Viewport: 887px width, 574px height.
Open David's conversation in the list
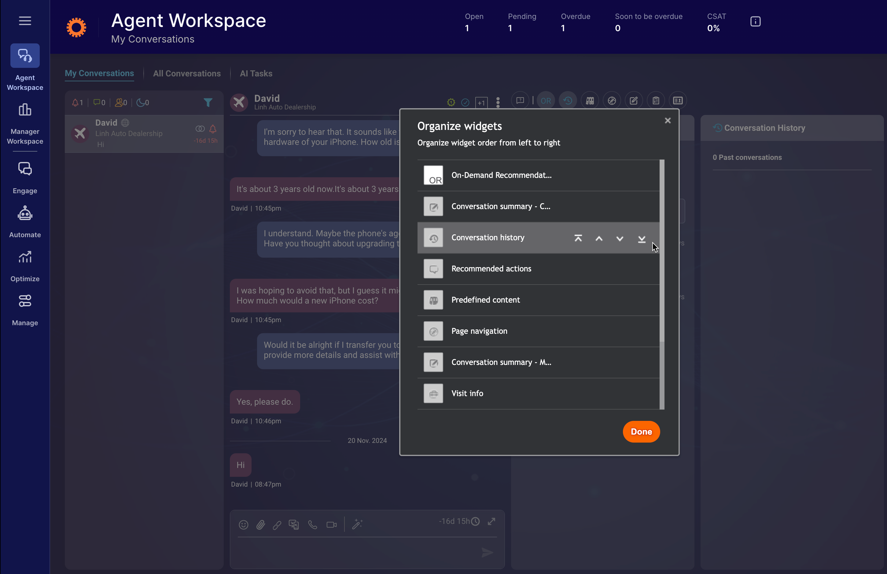(144, 134)
